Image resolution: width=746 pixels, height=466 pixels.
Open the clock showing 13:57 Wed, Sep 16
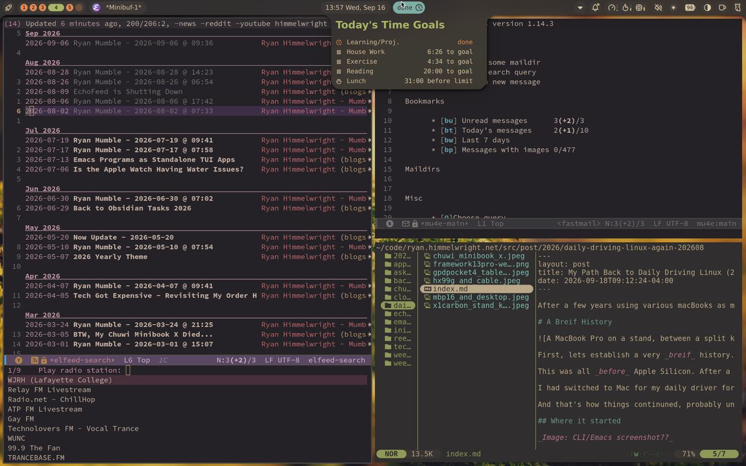(x=355, y=7)
